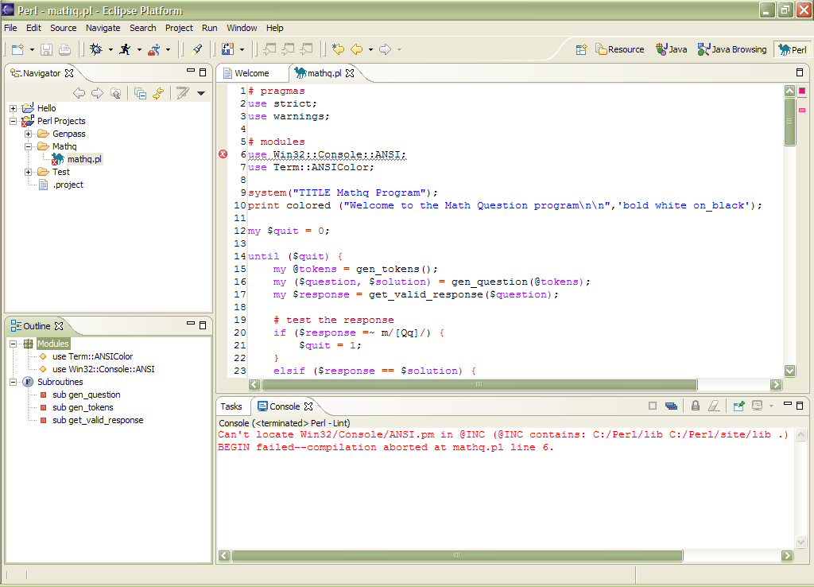Click error marker on line 6
The height and width of the screenshot is (587, 814).
click(x=223, y=154)
